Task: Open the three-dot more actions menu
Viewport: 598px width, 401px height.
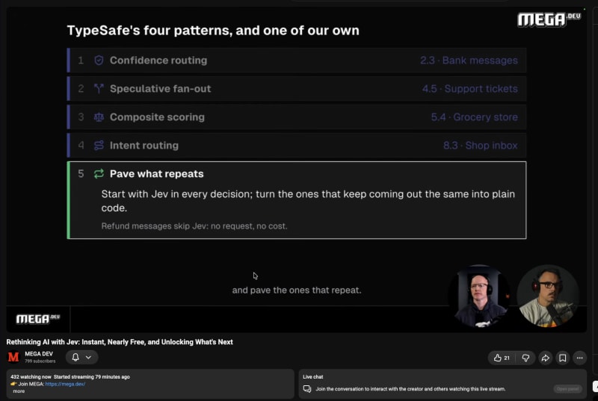Action: coord(580,358)
